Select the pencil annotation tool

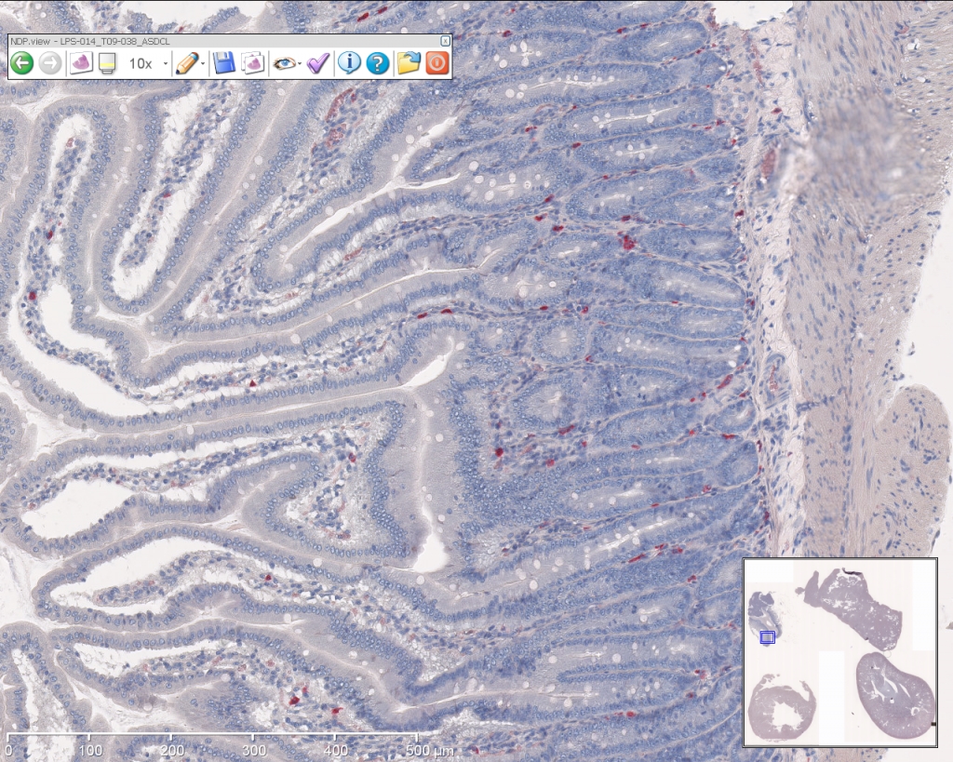point(186,63)
